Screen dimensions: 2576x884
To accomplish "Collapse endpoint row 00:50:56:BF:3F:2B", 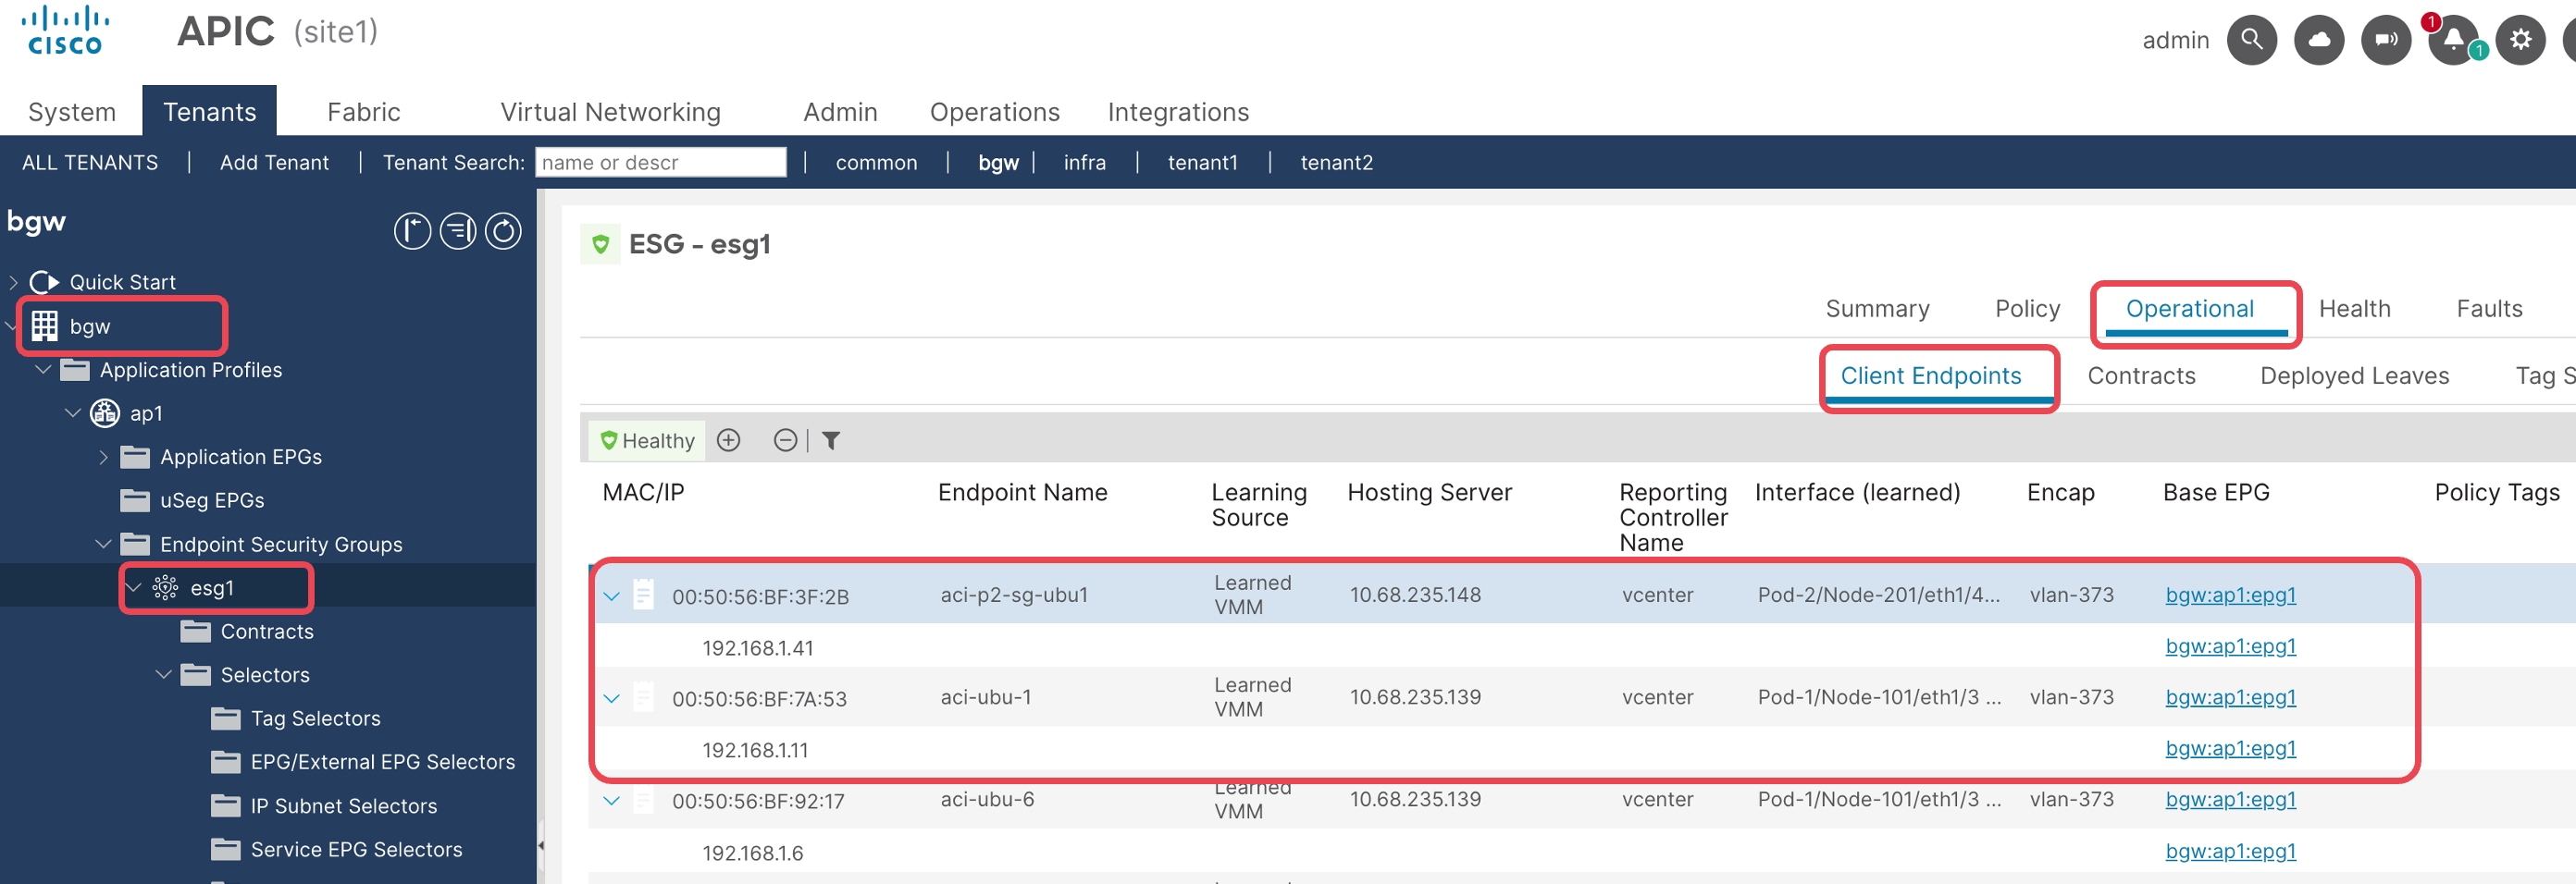I will tap(612, 596).
